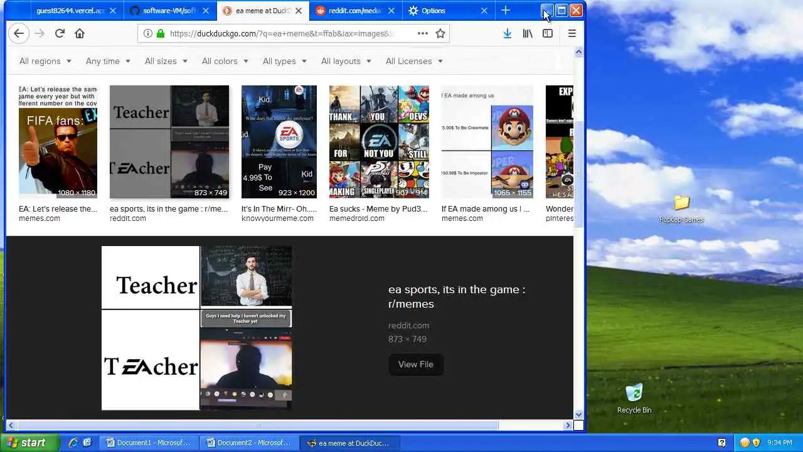Expand the All sizes filter
803x452 pixels.
pyautogui.click(x=166, y=61)
